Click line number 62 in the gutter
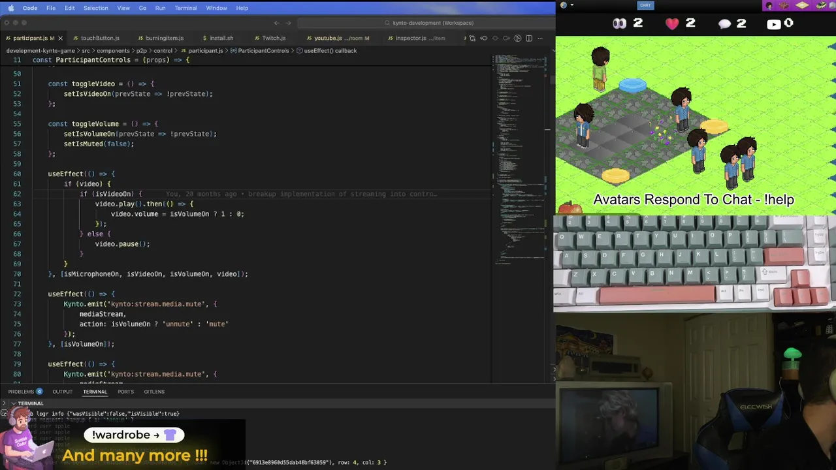The height and width of the screenshot is (470, 836). [x=17, y=194]
